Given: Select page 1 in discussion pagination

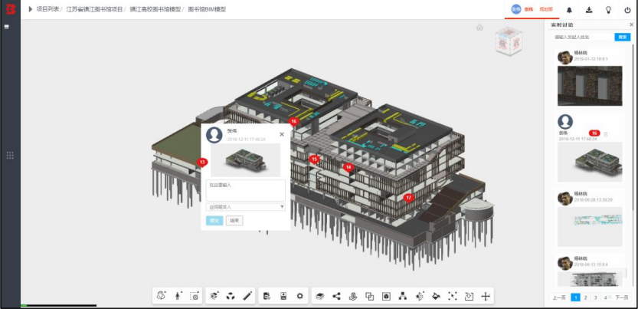Looking at the screenshot, I should (x=575, y=297).
